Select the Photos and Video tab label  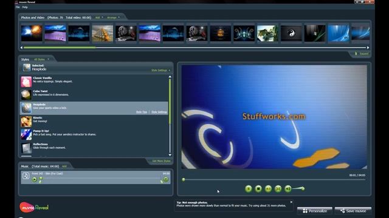[33, 18]
